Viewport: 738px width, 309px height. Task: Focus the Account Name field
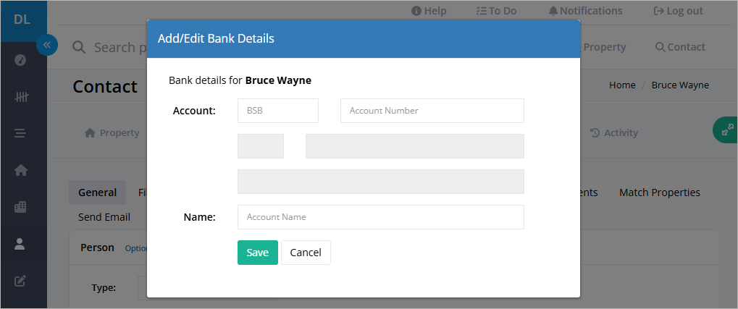(x=381, y=217)
